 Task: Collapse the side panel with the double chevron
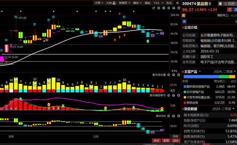pos(177,3)
